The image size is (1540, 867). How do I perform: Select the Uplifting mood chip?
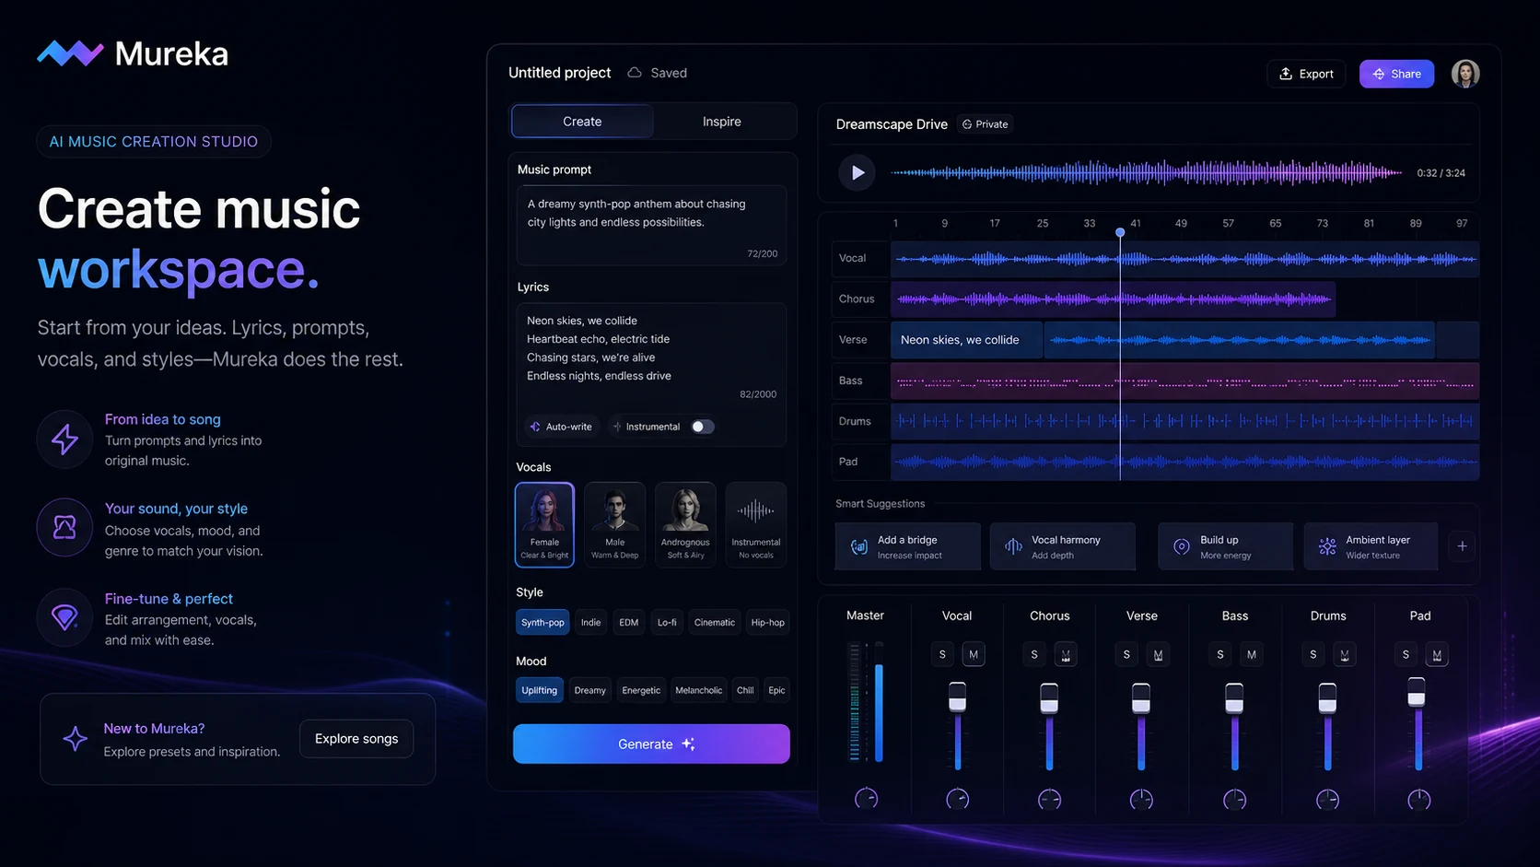(x=539, y=690)
